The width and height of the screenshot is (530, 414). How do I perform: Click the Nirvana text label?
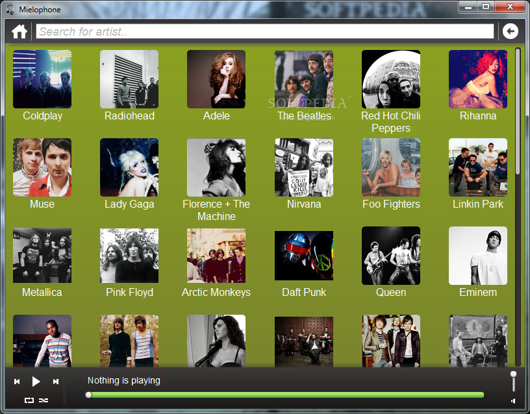[x=304, y=204]
